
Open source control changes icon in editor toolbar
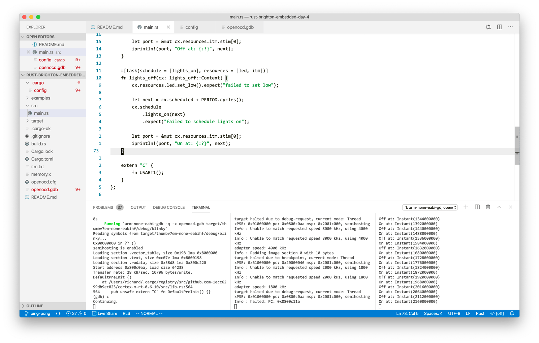(x=488, y=27)
